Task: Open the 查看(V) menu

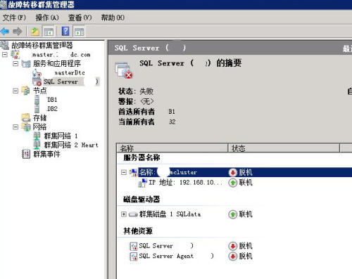Action: (x=80, y=18)
